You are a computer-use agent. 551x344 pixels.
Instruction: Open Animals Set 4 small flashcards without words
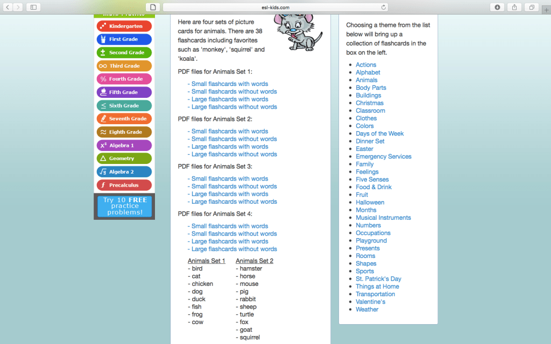[x=234, y=234]
